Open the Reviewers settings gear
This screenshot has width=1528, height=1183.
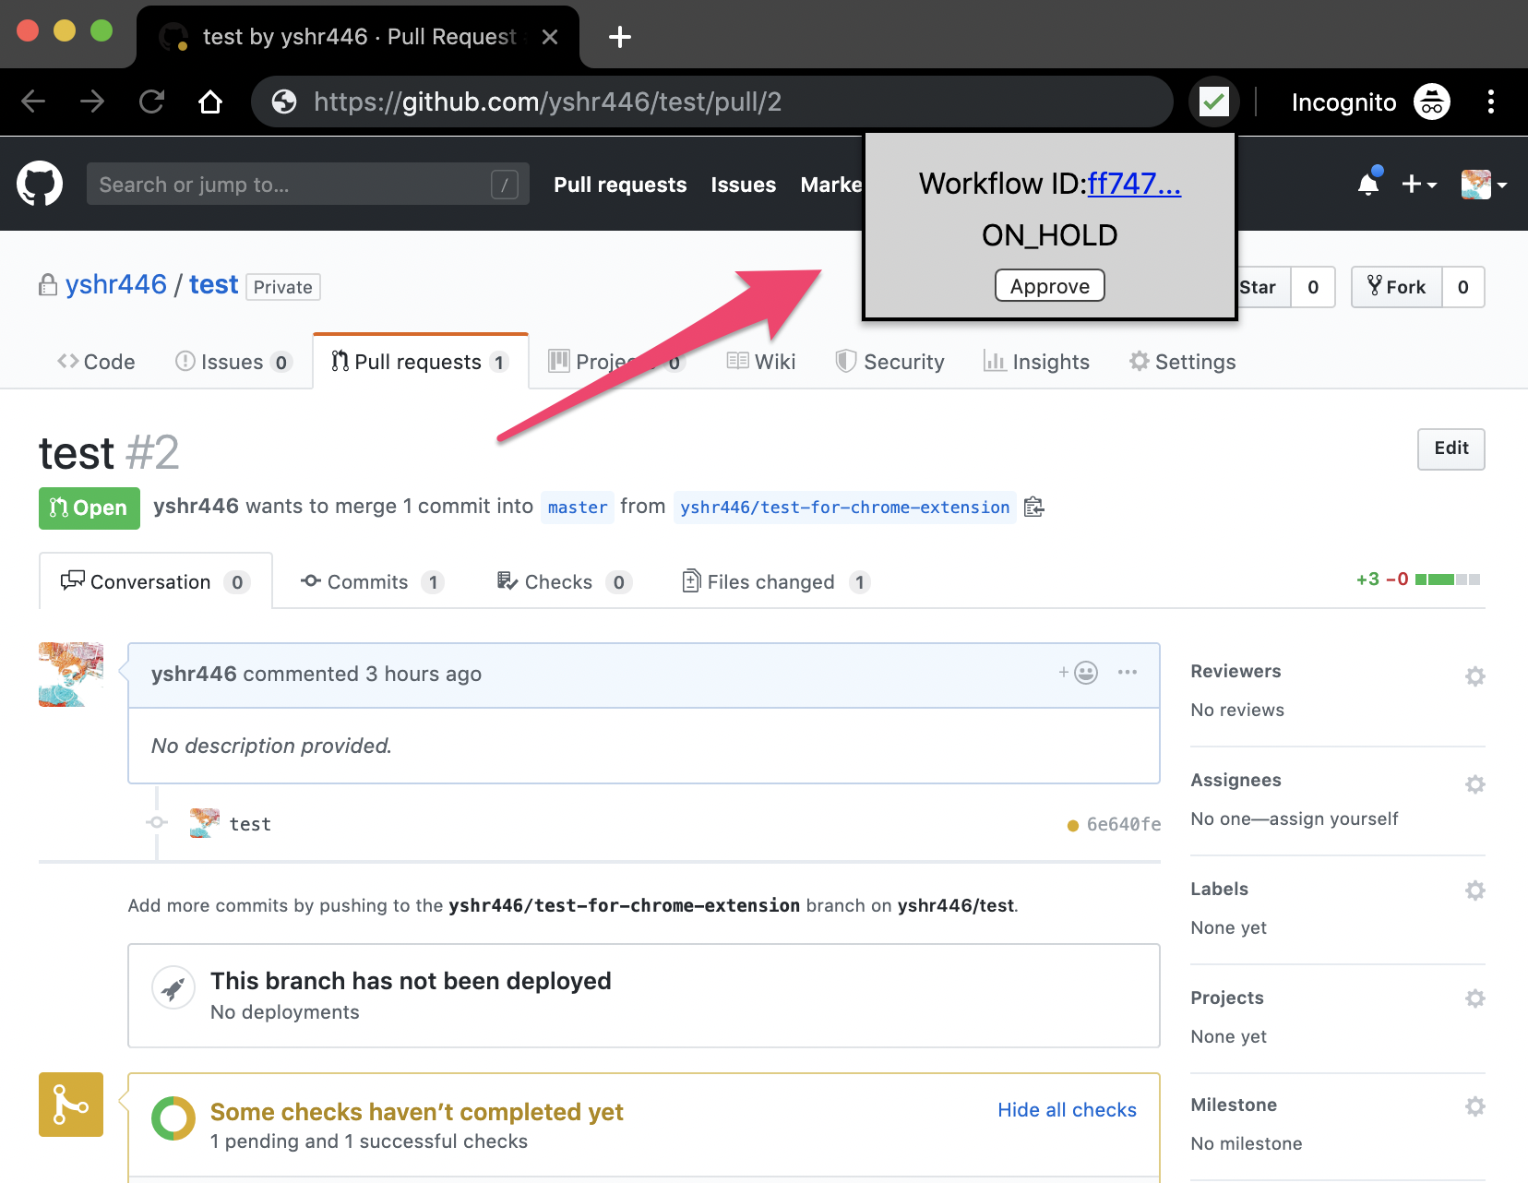pos(1474,676)
